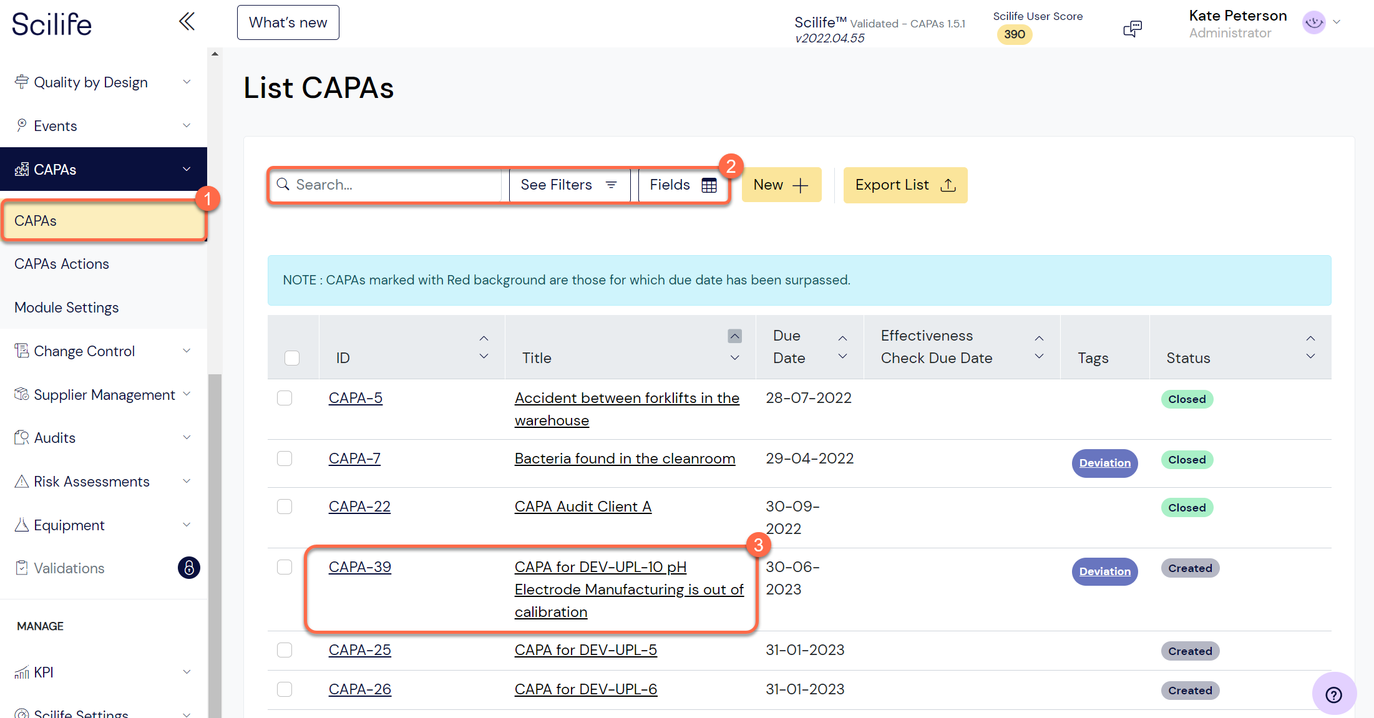Click the upload icon on Export List

click(x=948, y=185)
